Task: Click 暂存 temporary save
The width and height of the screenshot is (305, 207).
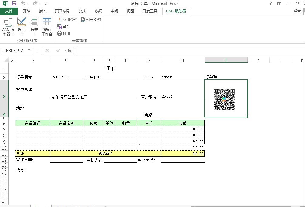Action: 64,26
